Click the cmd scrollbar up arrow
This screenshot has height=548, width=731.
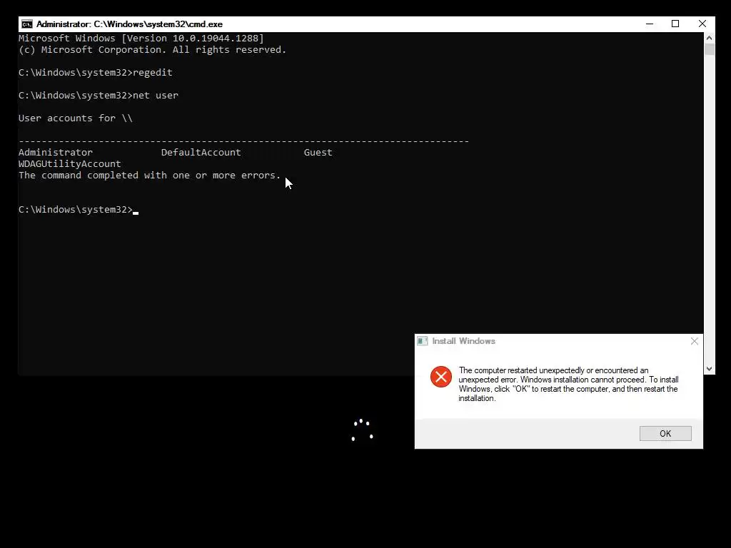tap(709, 38)
